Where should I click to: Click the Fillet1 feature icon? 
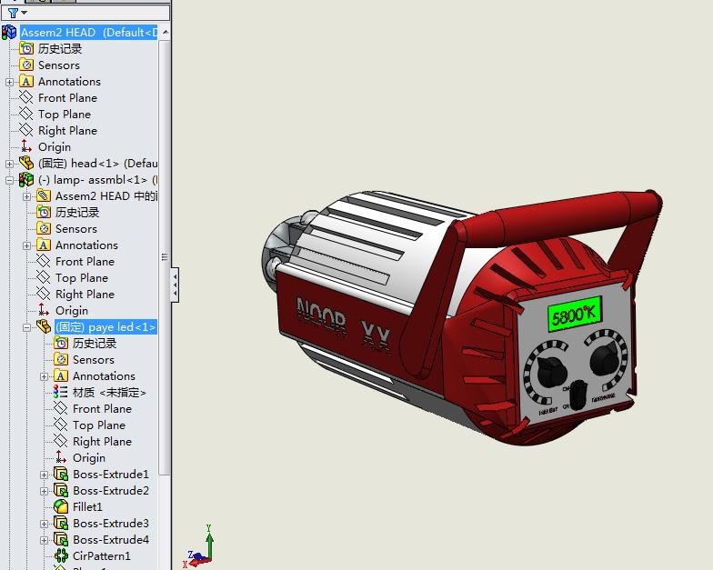[61, 507]
